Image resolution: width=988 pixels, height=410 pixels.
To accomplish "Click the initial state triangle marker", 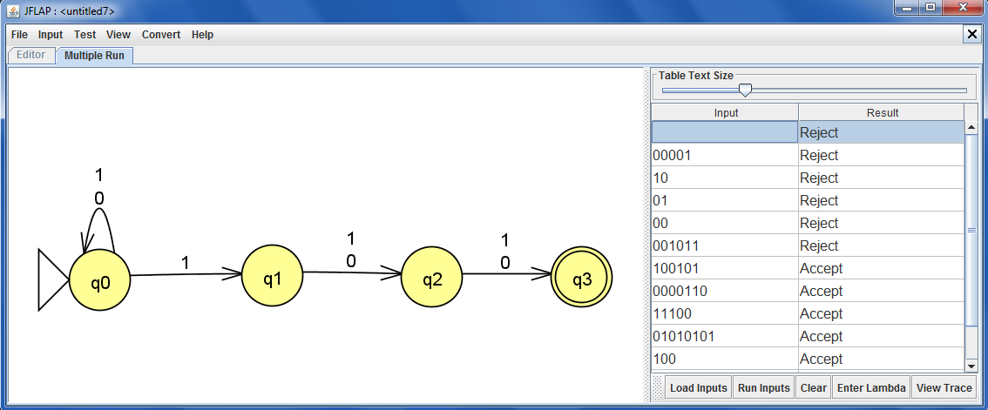I will (52, 279).
